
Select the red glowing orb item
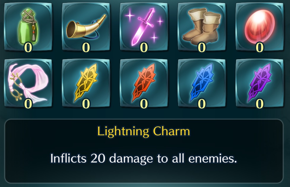tap(260, 27)
